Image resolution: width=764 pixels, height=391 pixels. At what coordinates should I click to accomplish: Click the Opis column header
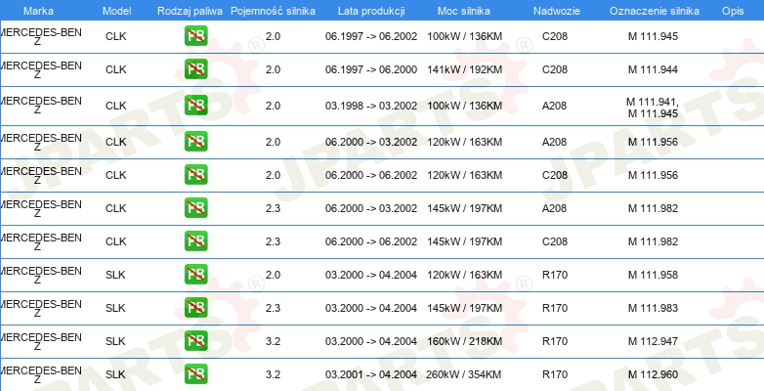point(733,11)
